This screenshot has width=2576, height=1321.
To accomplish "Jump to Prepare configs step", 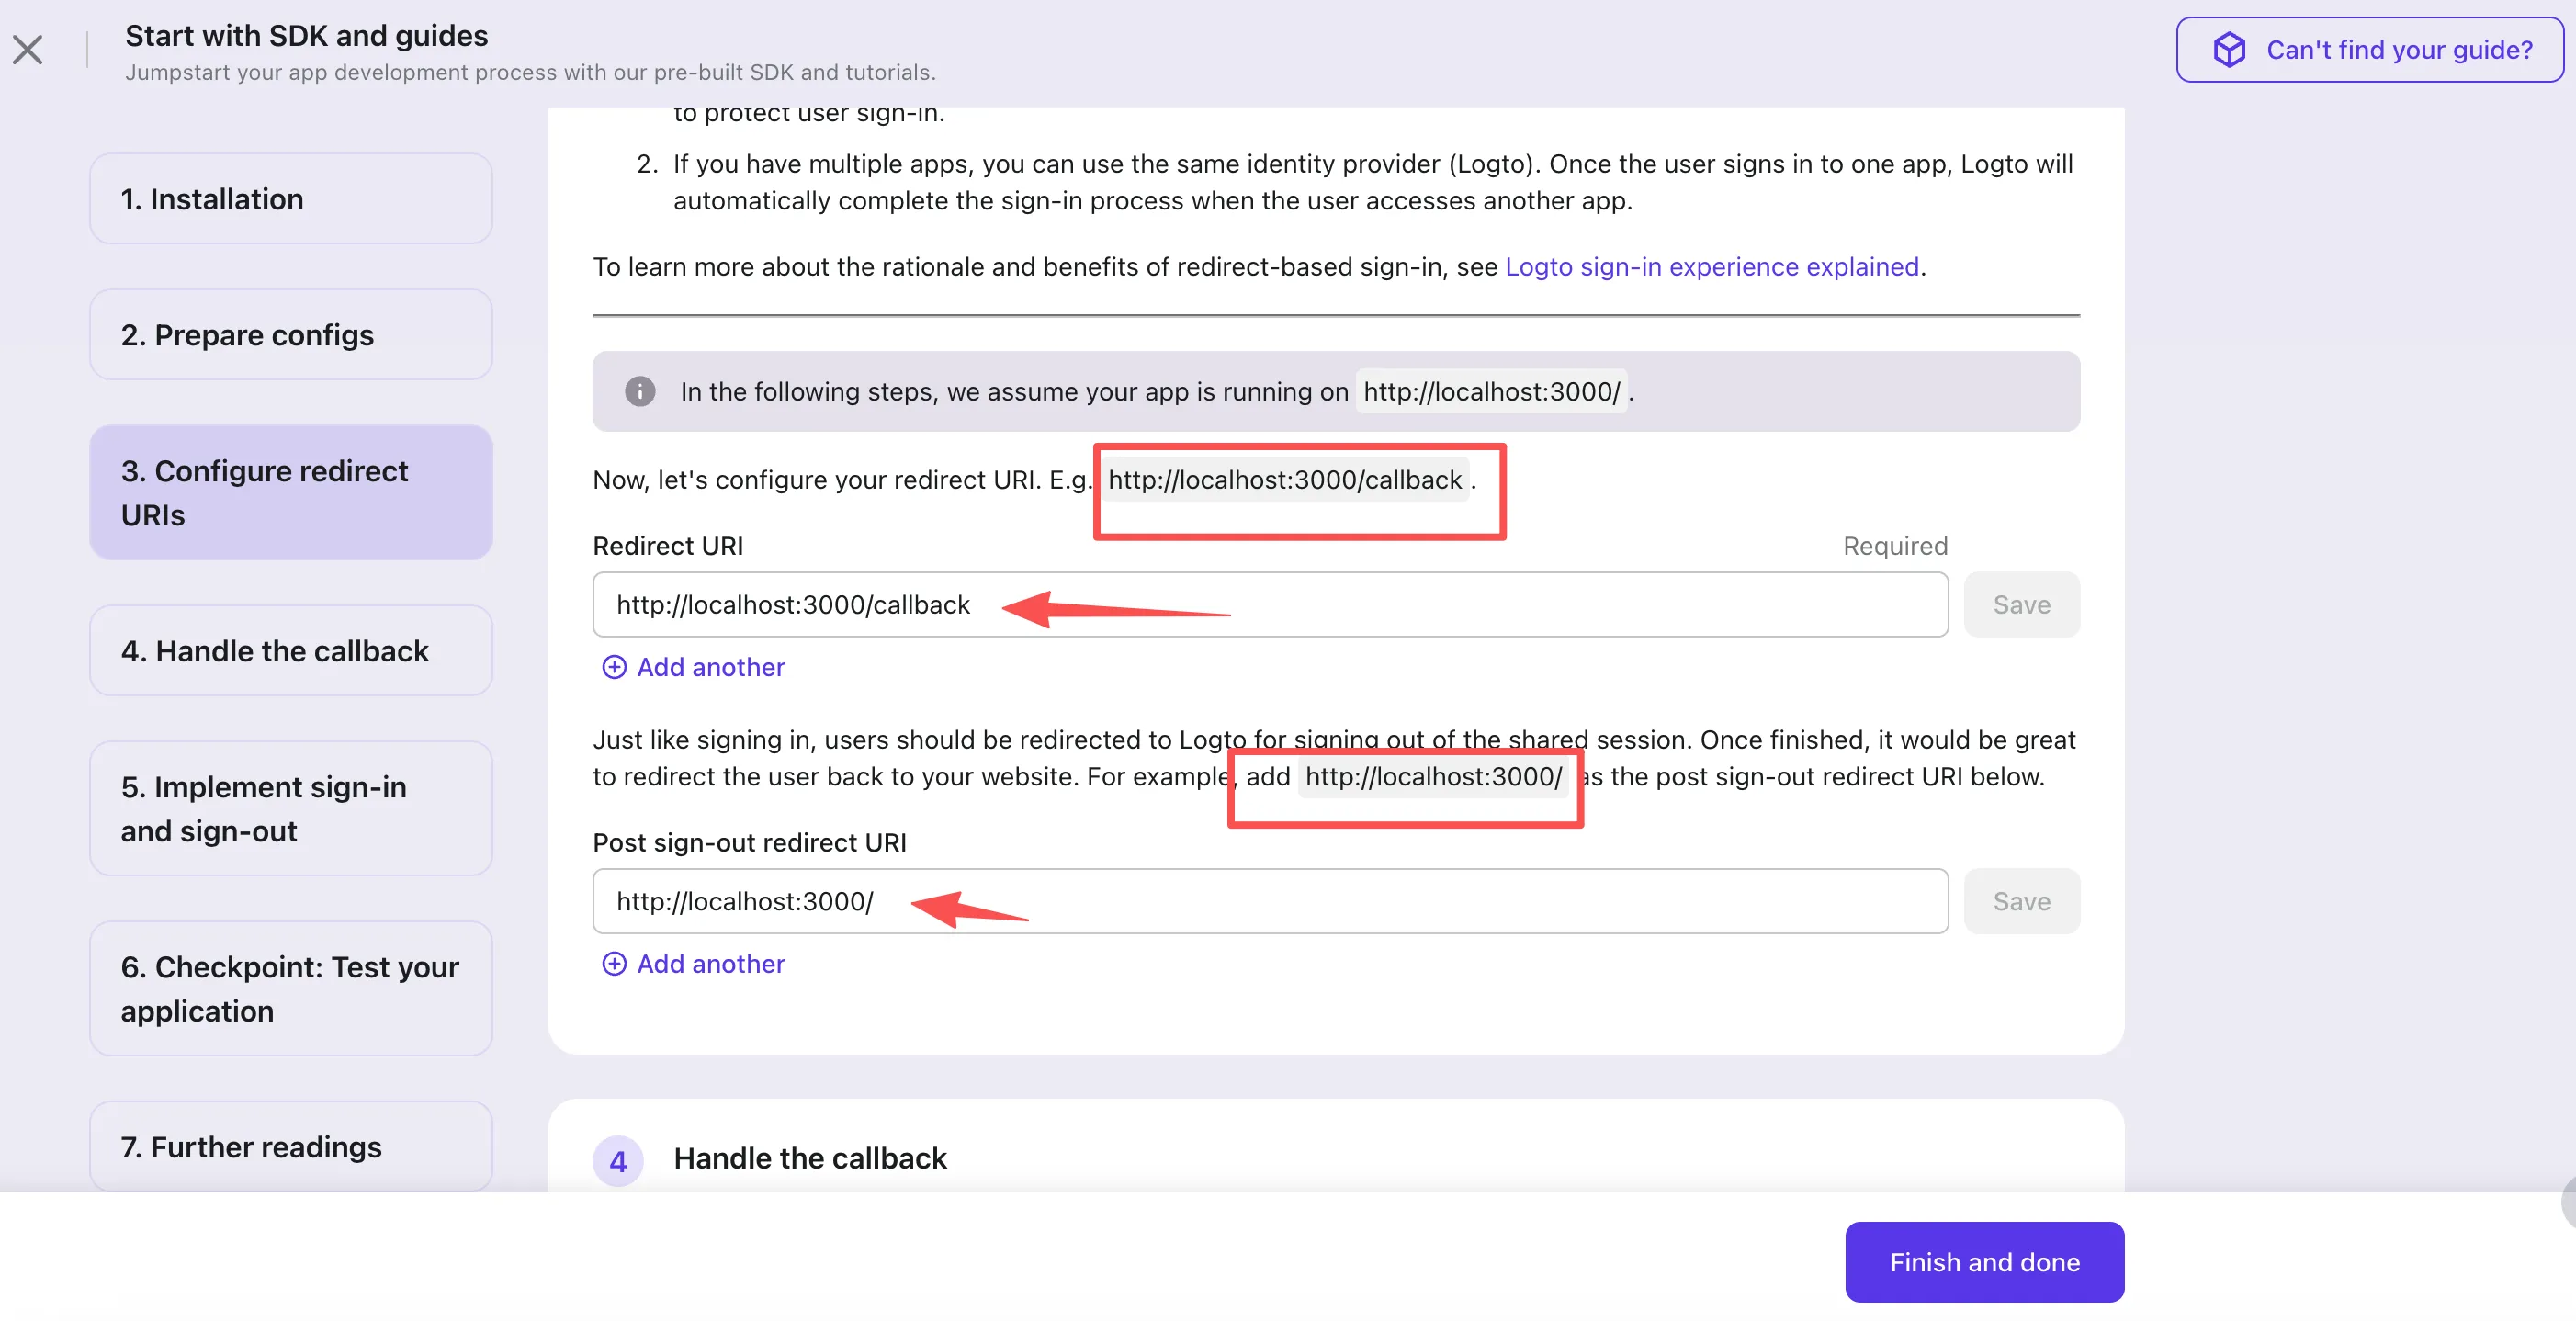I will (x=290, y=334).
